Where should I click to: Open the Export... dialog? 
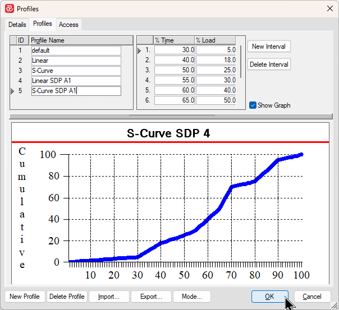click(x=151, y=297)
